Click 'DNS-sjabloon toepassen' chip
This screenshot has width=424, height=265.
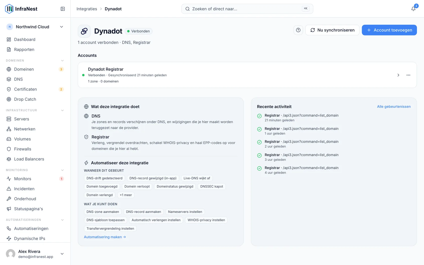tap(105, 220)
